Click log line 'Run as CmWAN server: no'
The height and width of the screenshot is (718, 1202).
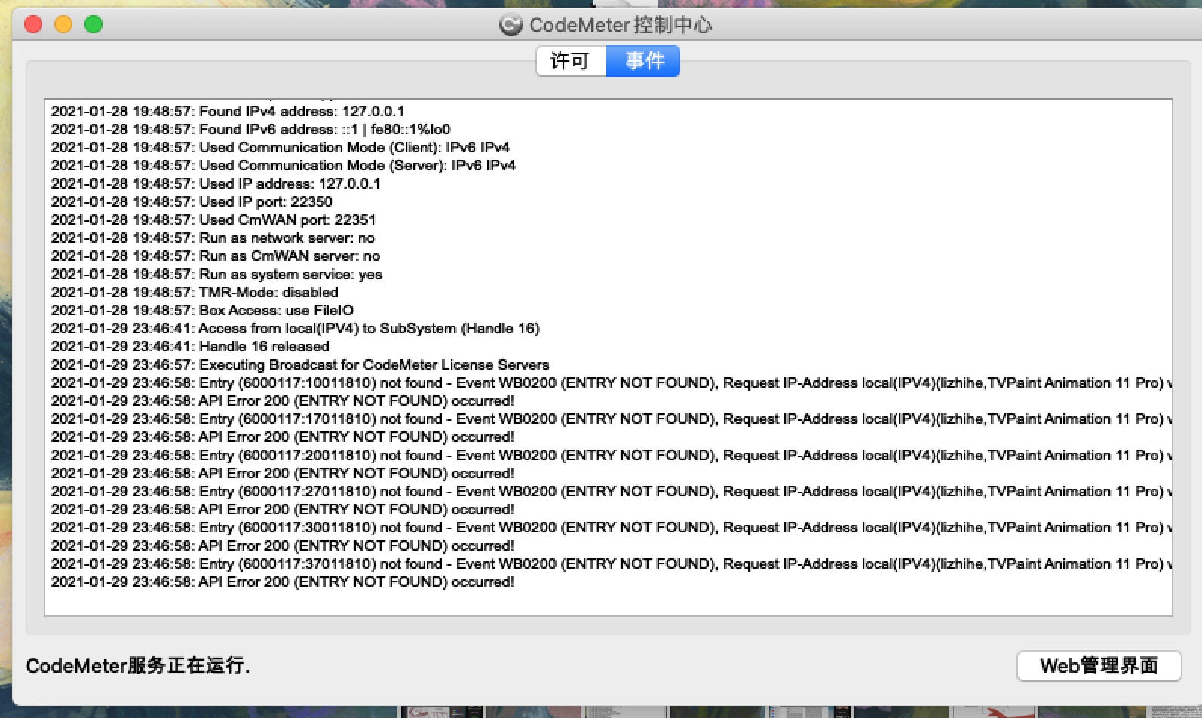coord(216,256)
